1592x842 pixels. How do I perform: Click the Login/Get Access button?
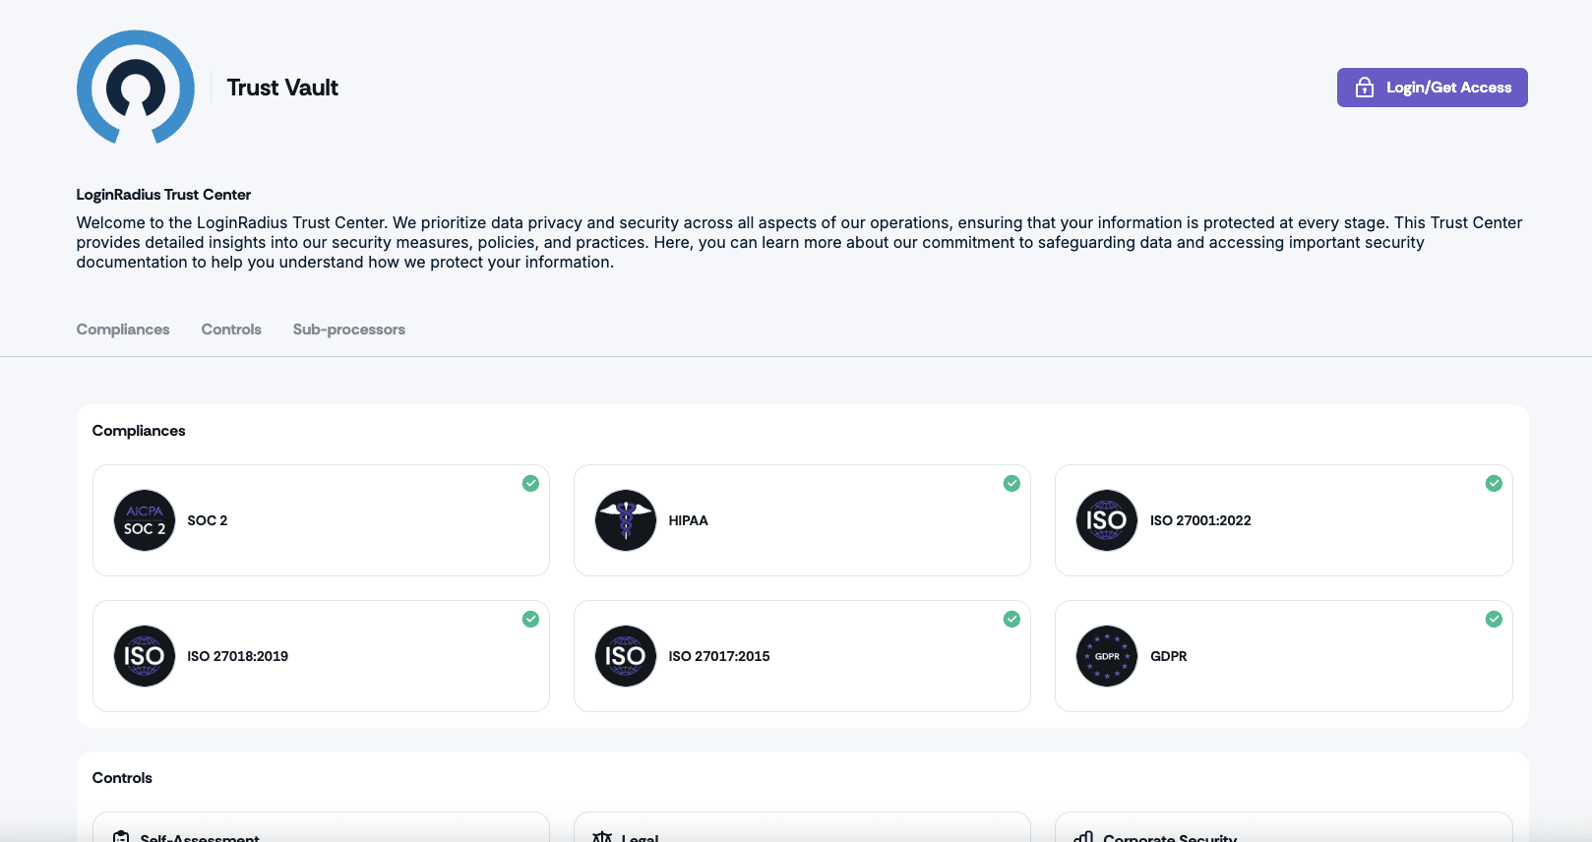1432,88
